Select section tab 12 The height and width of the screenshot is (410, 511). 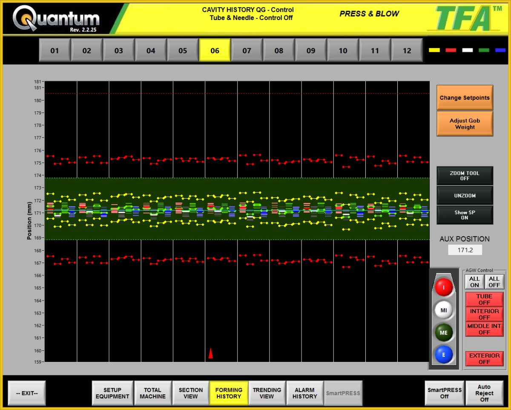click(407, 50)
